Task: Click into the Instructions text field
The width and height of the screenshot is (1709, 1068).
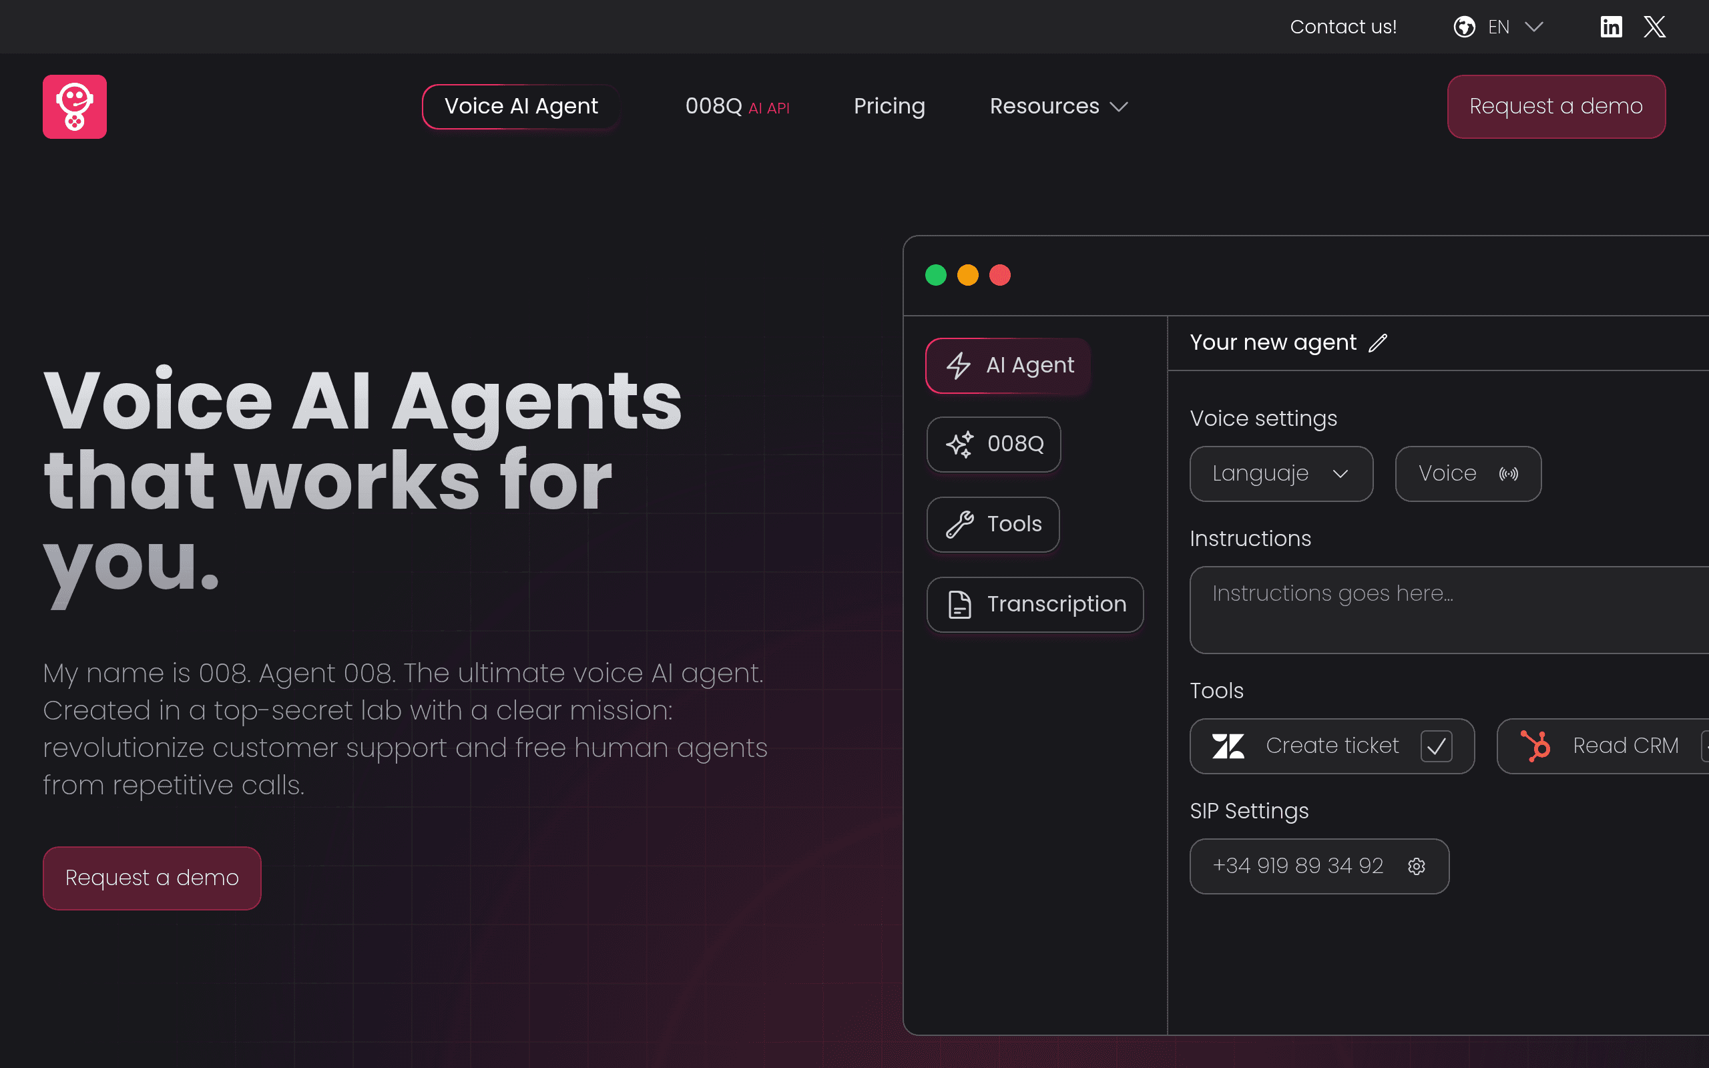Action: click(1449, 610)
